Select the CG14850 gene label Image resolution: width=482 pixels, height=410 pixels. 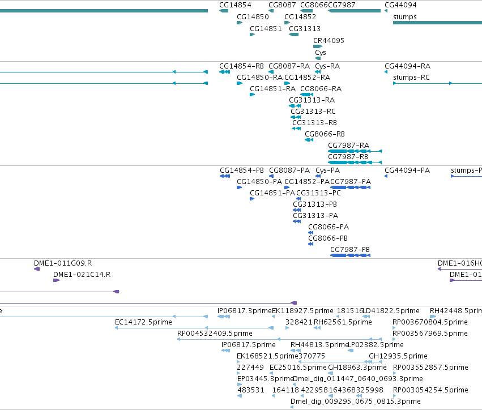(x=253, y=16)
